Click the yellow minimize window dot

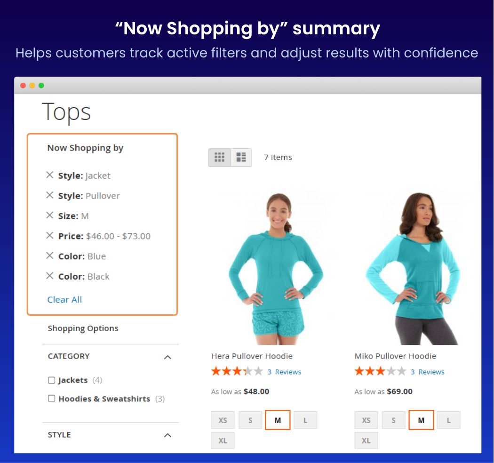click(x=32, y=86)
